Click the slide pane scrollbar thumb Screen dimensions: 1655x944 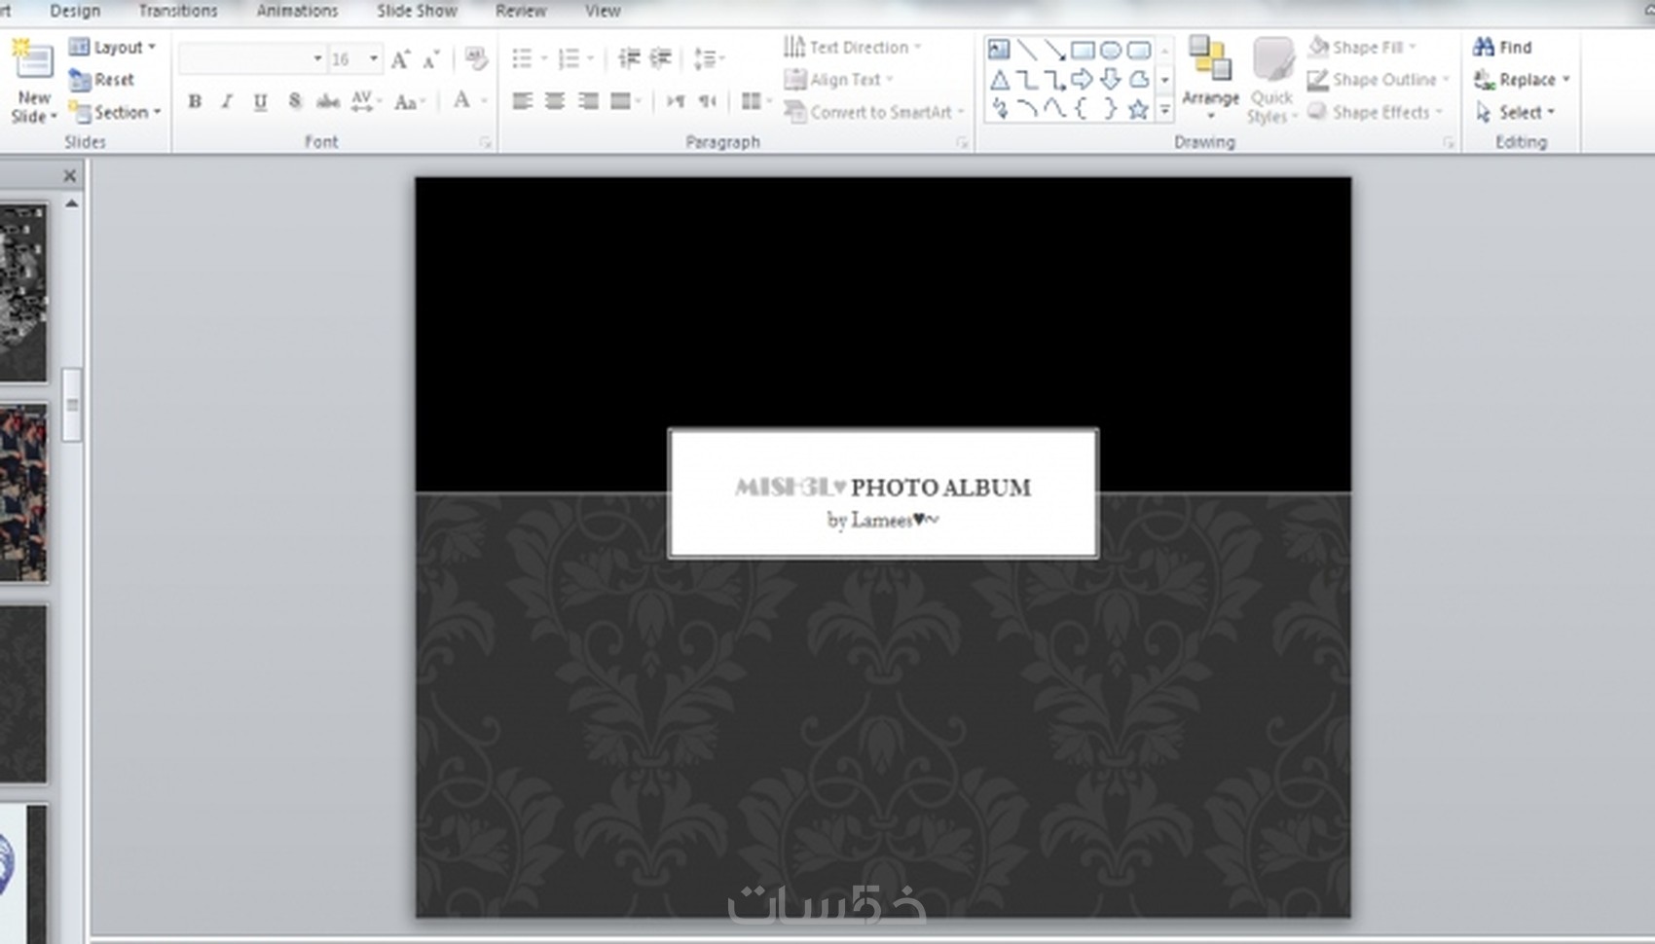pos(72,405)
